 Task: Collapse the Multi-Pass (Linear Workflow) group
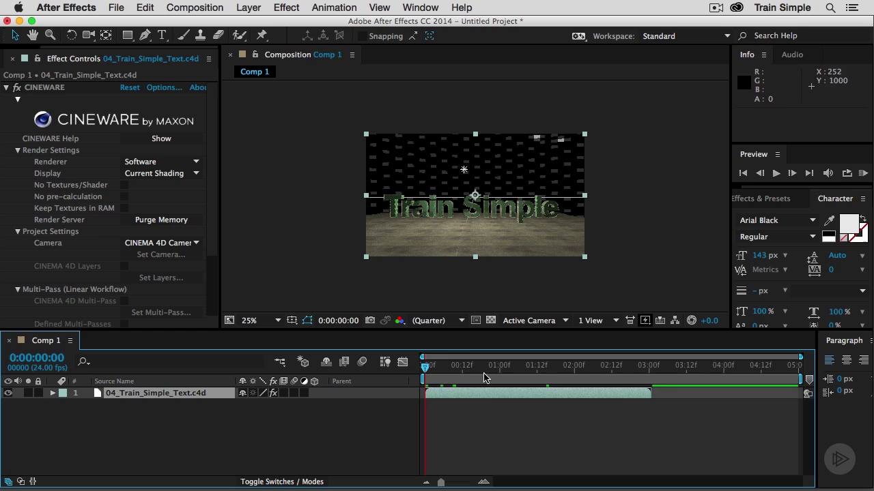click(18, 289)
